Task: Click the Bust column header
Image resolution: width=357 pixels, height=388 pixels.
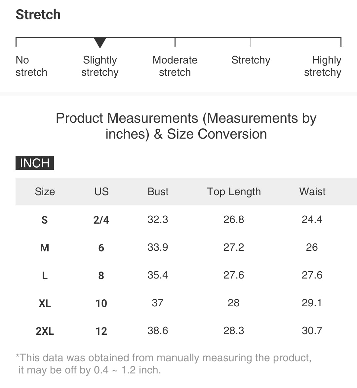Action: tap(158, 192)
